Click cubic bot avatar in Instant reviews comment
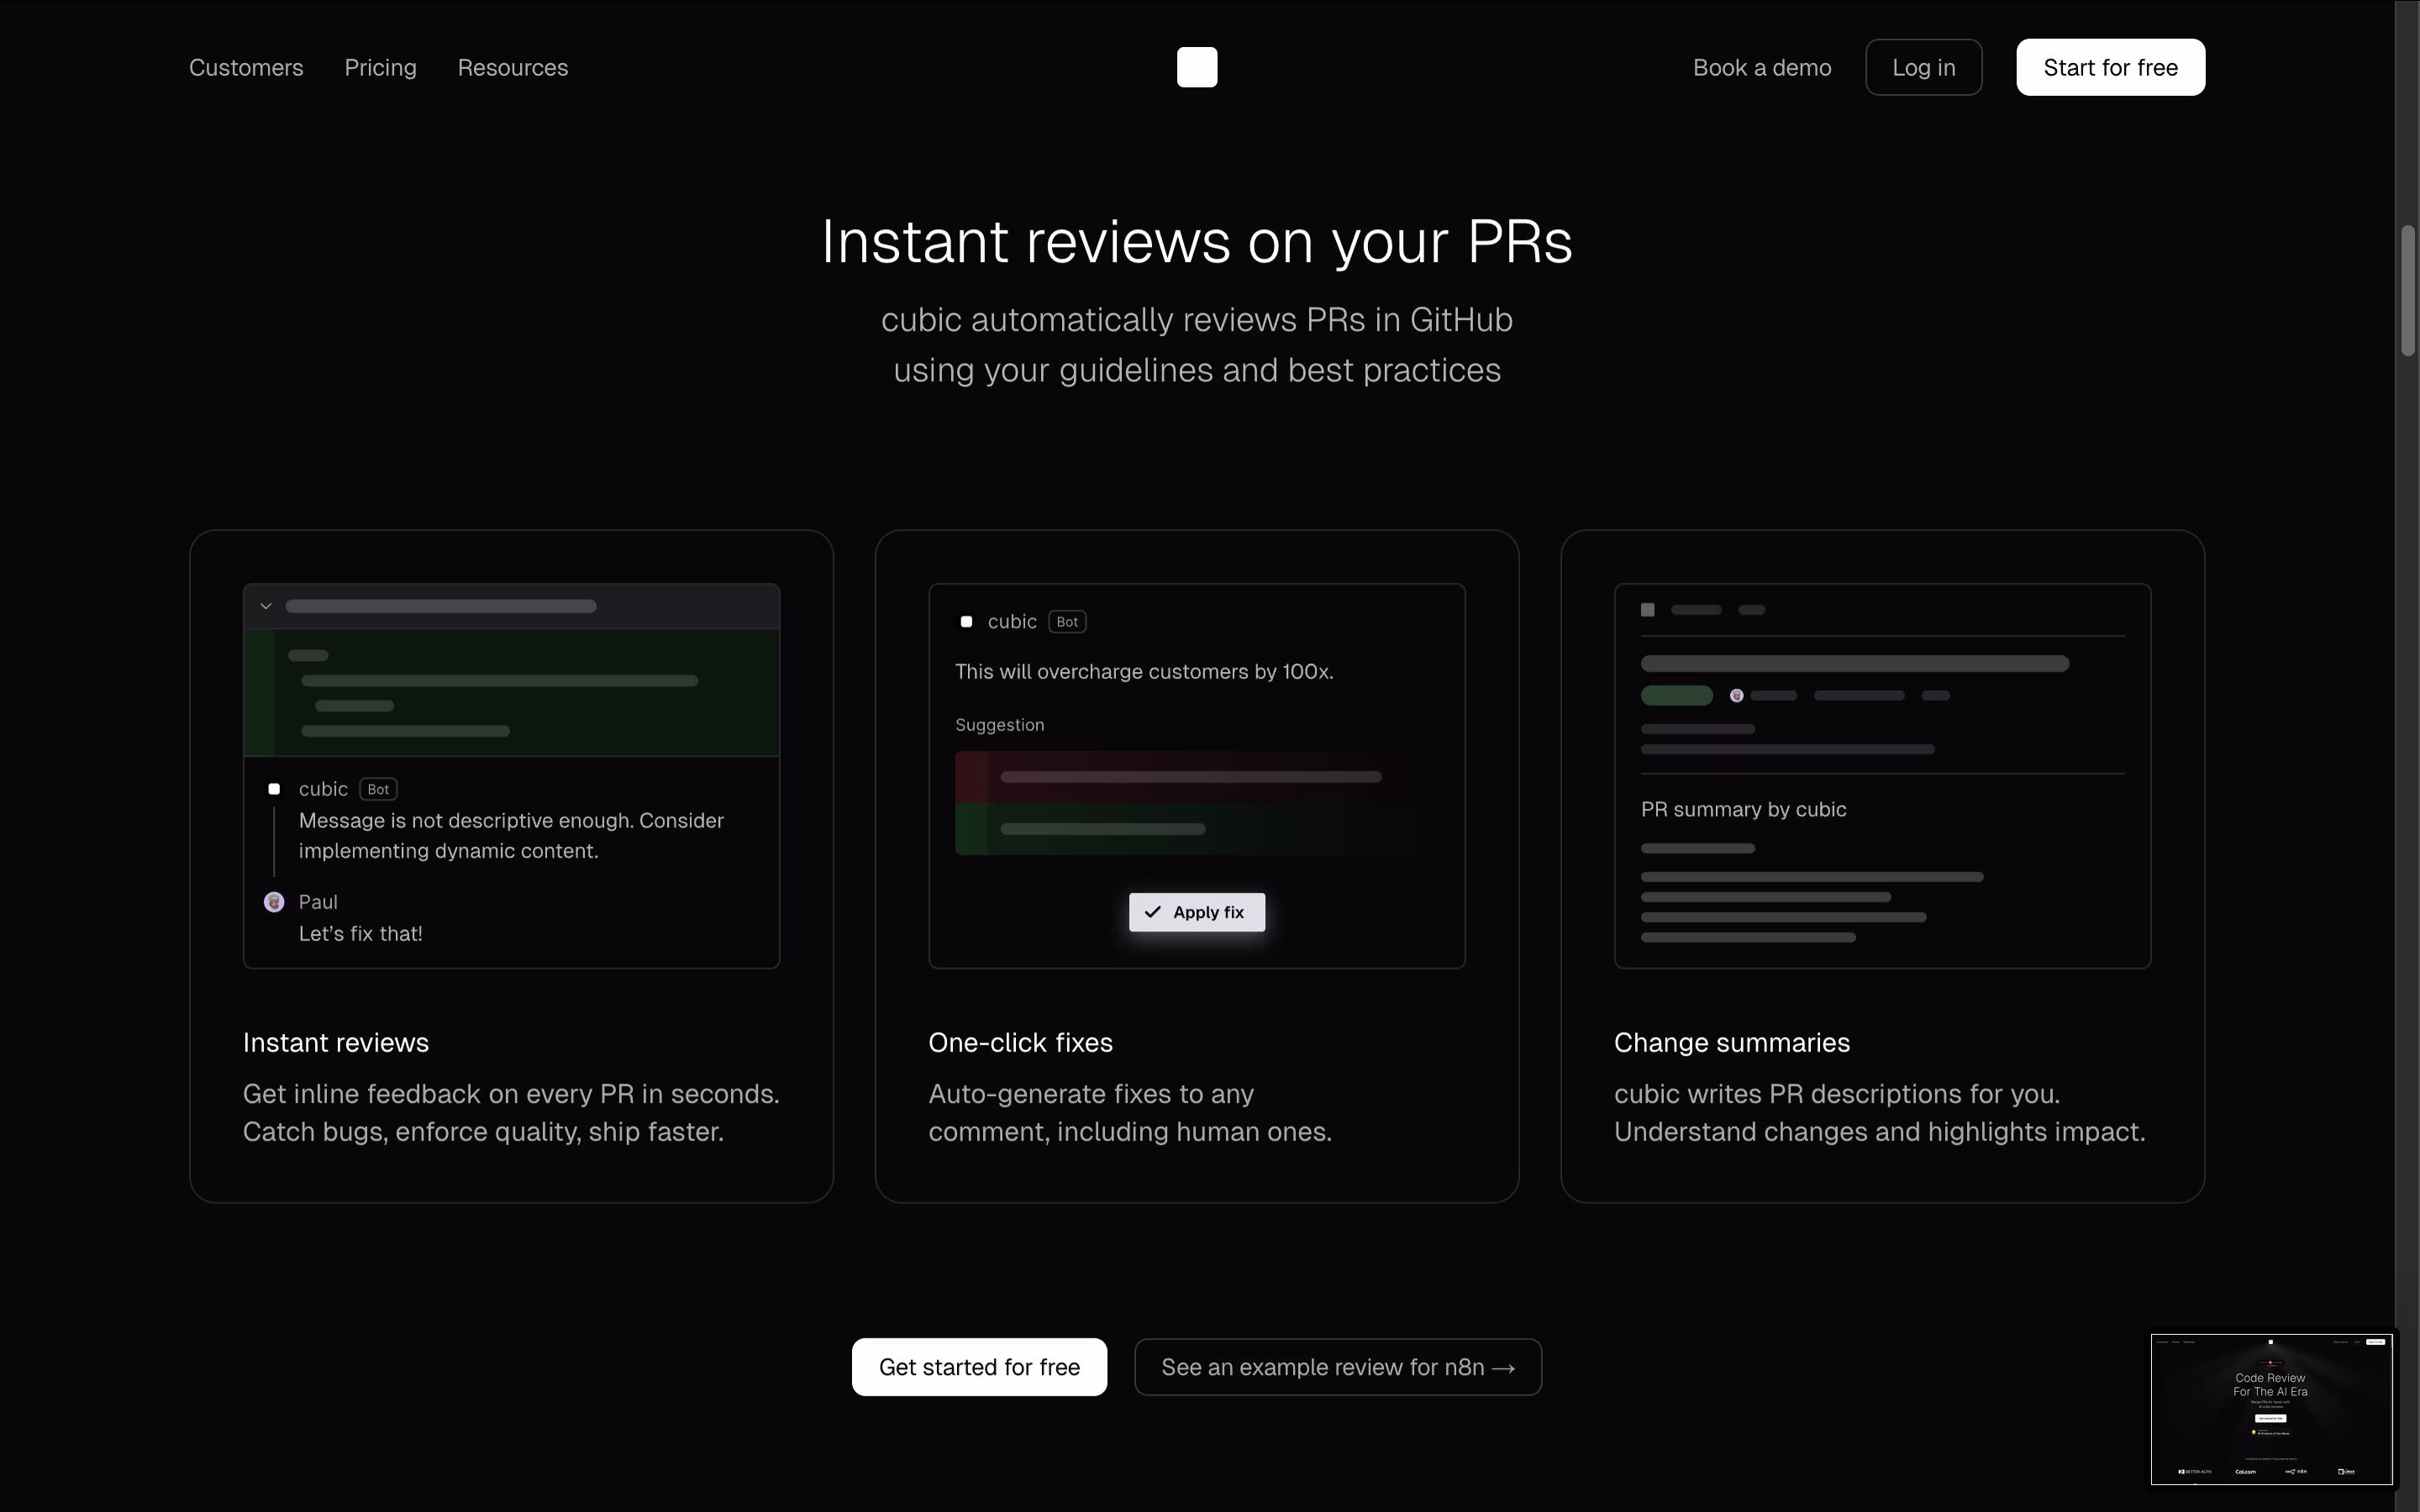This screenshot has width=2420, height=1512. 274,789
